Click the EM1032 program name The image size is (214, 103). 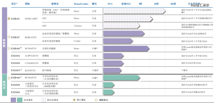pos(15,56)
